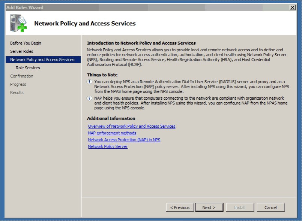Open the Role Services step

pos(28,68)
